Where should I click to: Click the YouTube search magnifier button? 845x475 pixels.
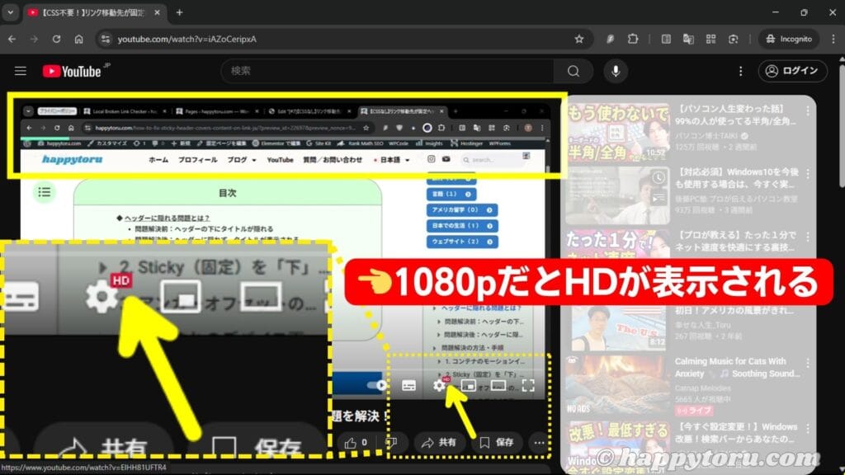coord(574,71)
